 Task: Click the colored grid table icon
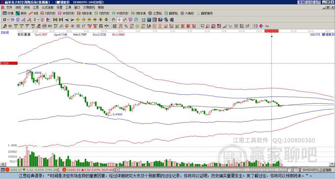click(255, 26)
